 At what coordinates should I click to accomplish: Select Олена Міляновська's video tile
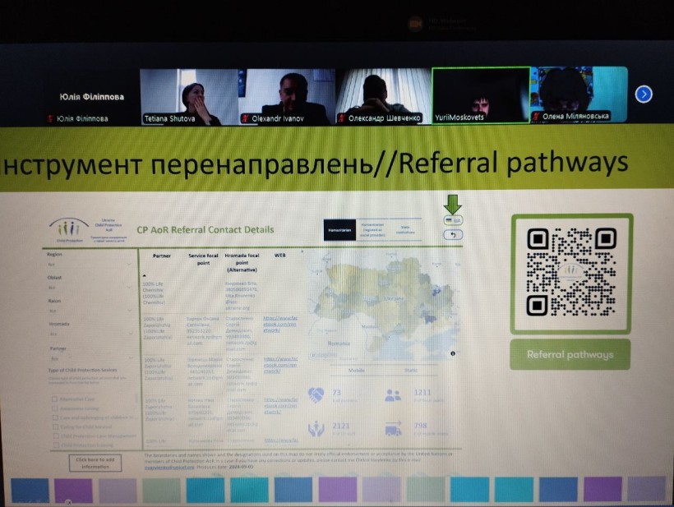point(579,94)
